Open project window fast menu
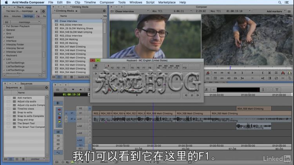The height and width of the screenshot is (165, 294). coord(43,11)
